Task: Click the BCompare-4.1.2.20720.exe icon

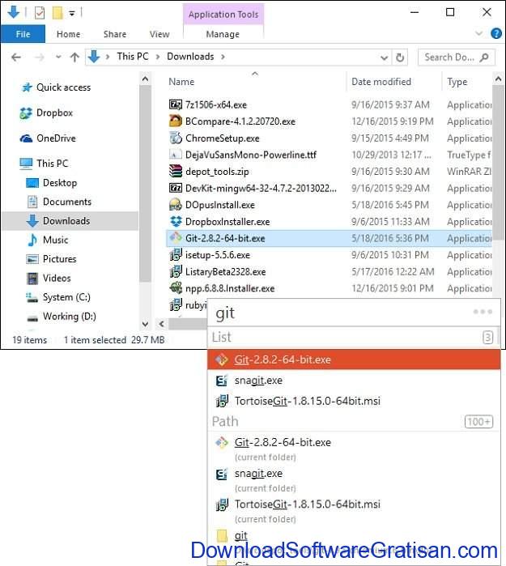Action: pos(176,121)
